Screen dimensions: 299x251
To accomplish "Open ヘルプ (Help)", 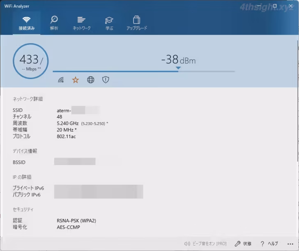I will [269, 244].
